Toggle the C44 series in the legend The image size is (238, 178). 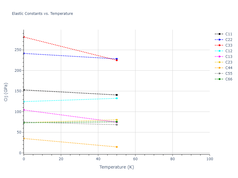pos(228,68)
